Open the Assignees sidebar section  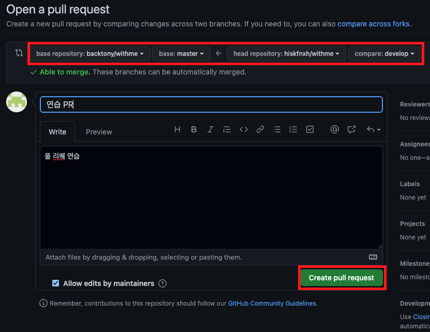click(x=414, y=144)
